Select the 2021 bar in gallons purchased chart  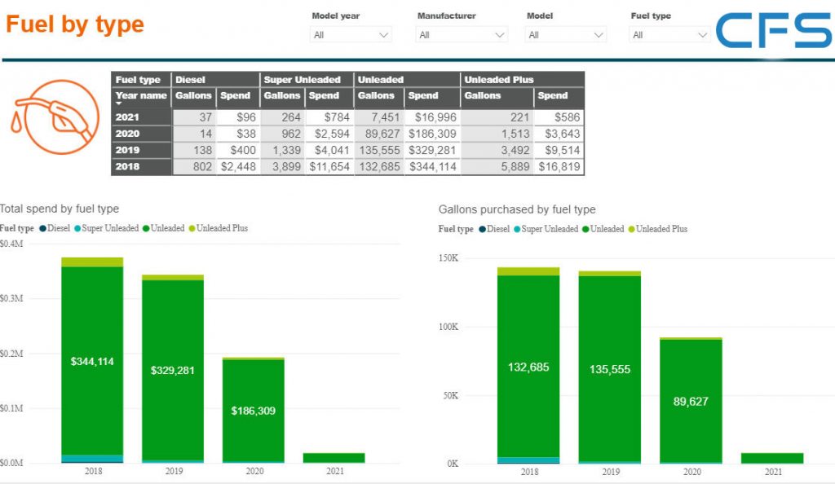pos(771,458)
